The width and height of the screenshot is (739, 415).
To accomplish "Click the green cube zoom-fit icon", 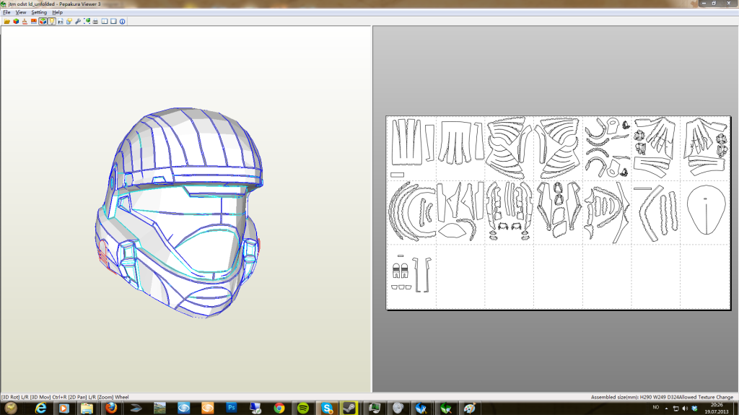I will (x=87, y=21).
